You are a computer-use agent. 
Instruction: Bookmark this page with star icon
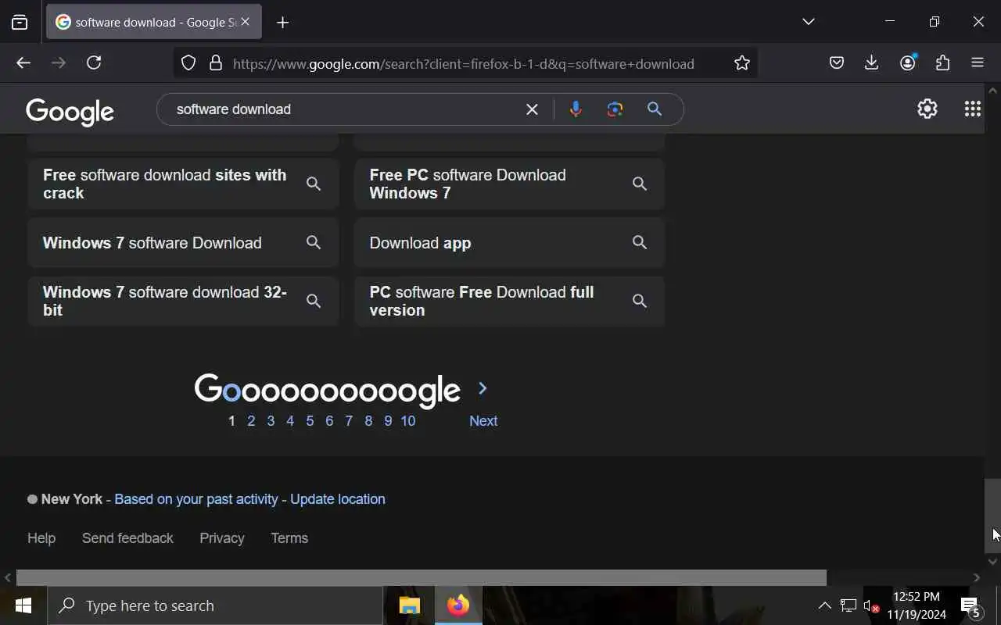pyautogui.click(x=742, y=63)
